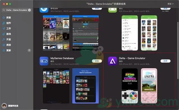
Task: Open the blue checkmark app icon at top
Action: 44,10
